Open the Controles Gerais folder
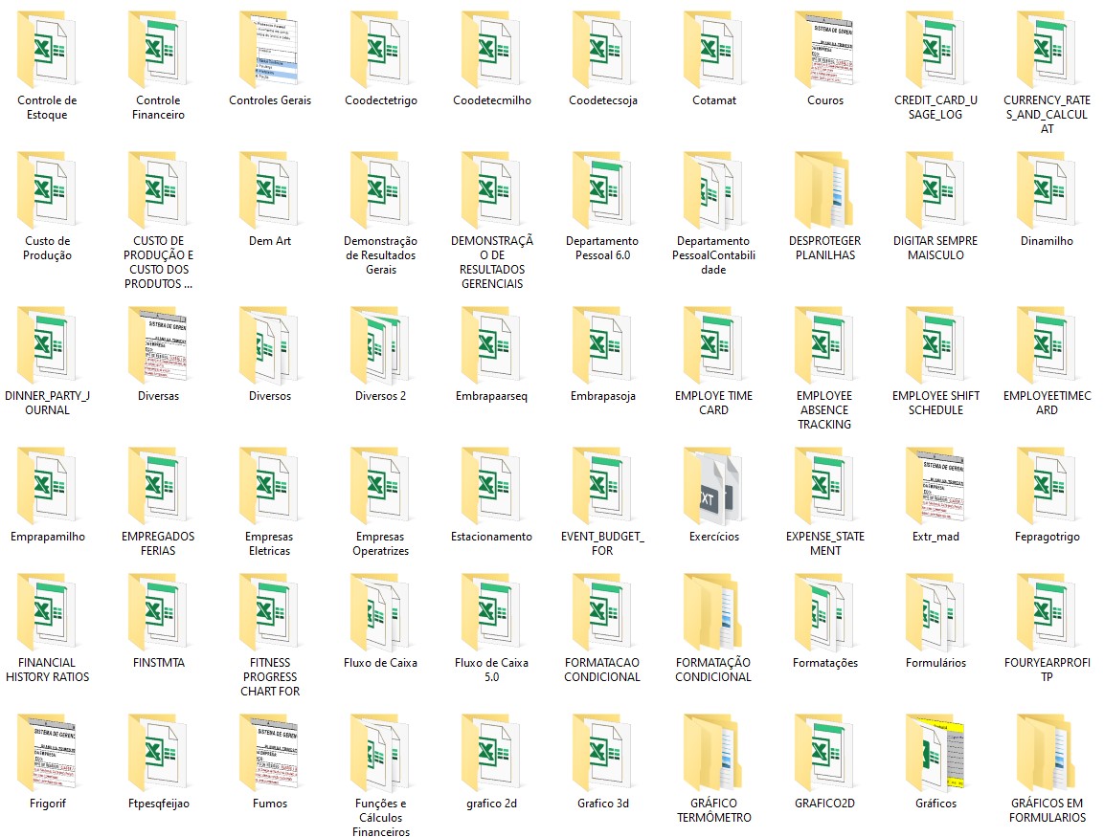The width and height of the screenshot is (1104, 837). tap(269, 49)
